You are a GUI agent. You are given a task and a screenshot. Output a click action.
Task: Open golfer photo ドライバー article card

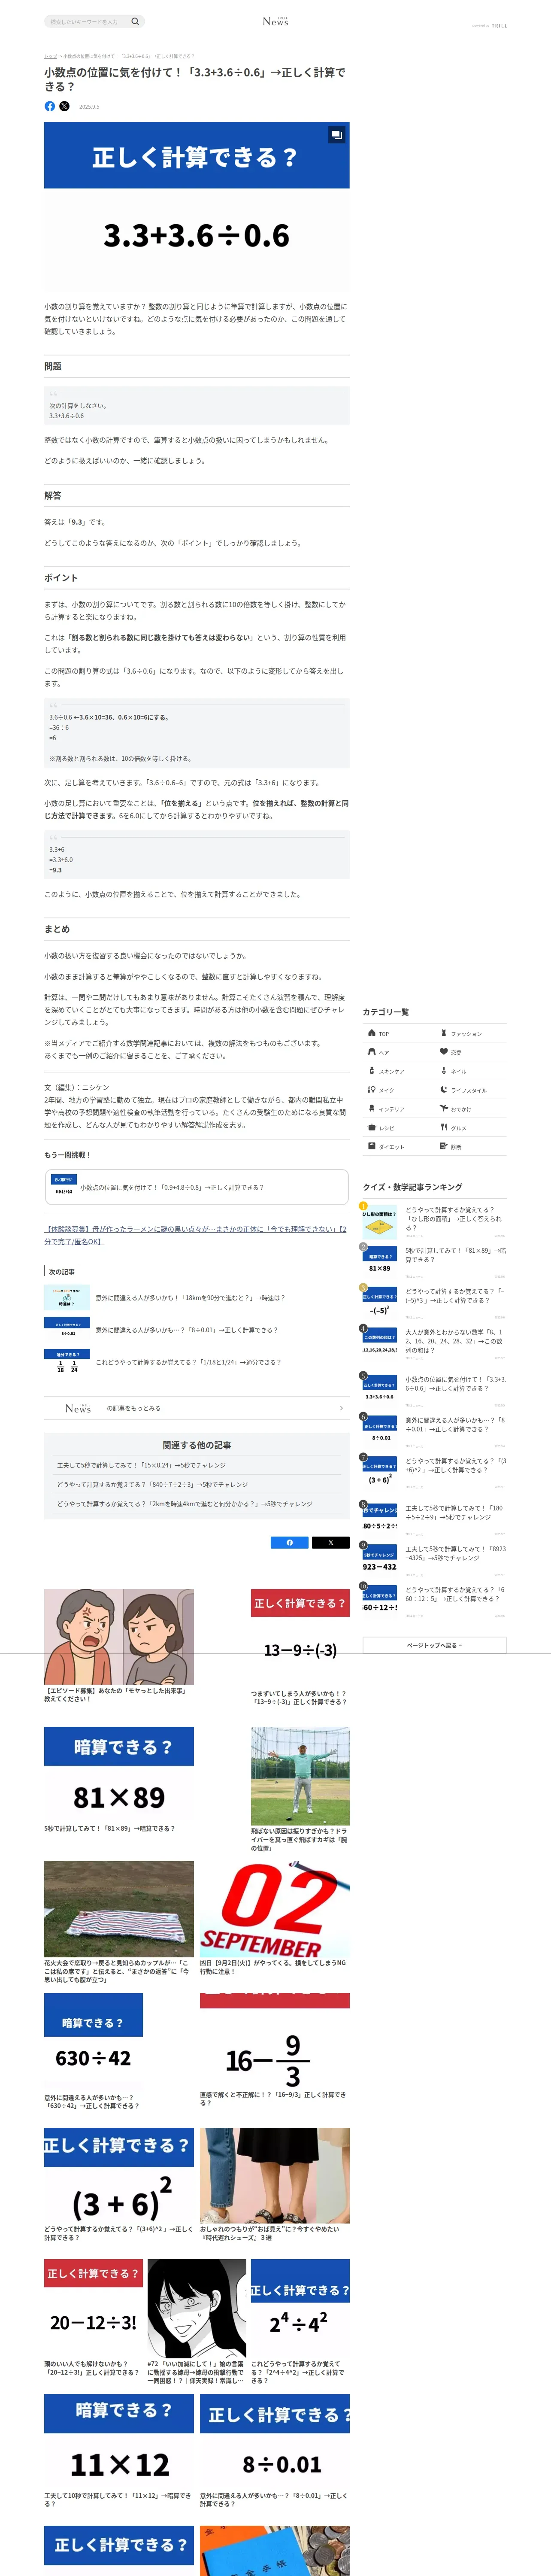(x=300, y=1789)
